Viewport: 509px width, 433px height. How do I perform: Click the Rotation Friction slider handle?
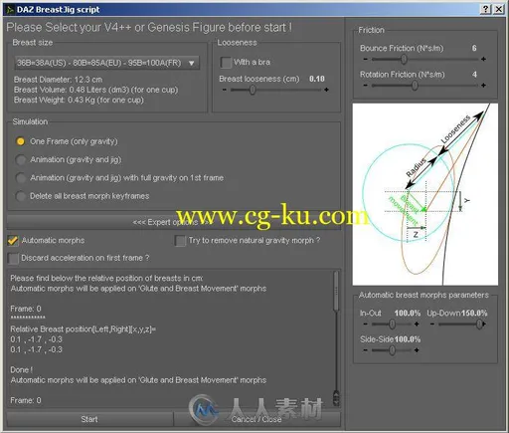[415, 86]
